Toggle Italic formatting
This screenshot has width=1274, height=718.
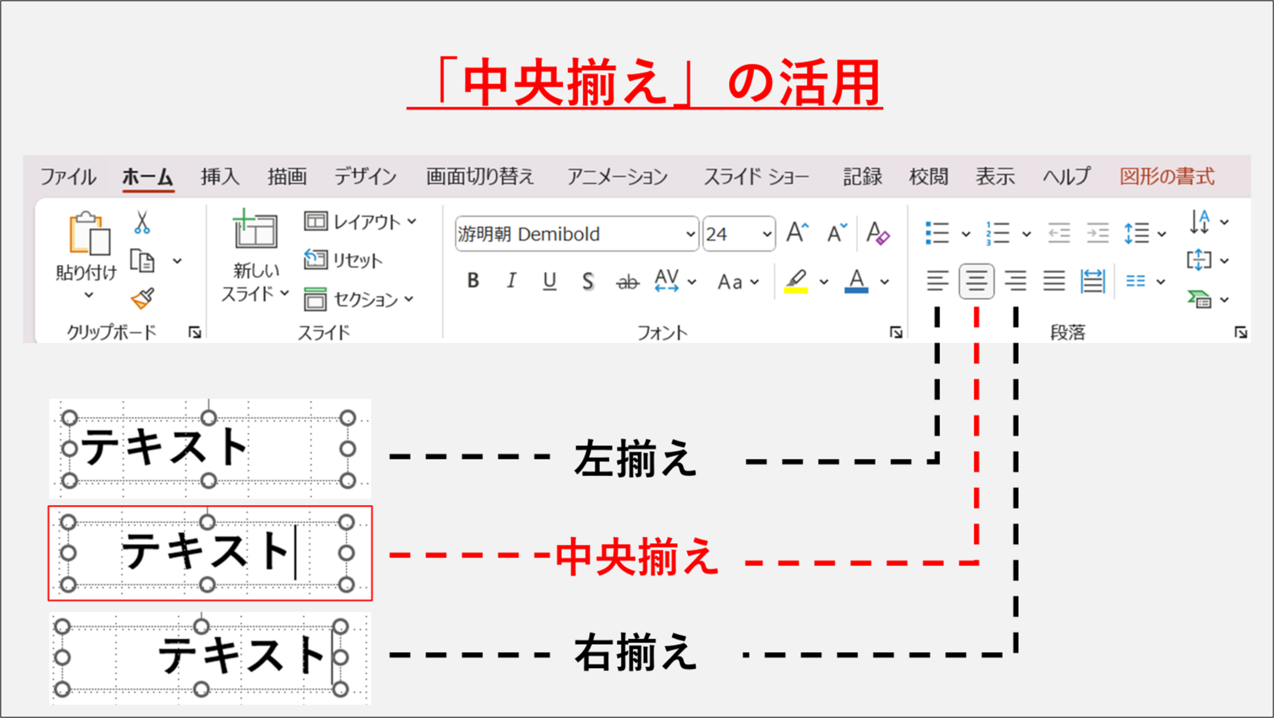point(511,281)
